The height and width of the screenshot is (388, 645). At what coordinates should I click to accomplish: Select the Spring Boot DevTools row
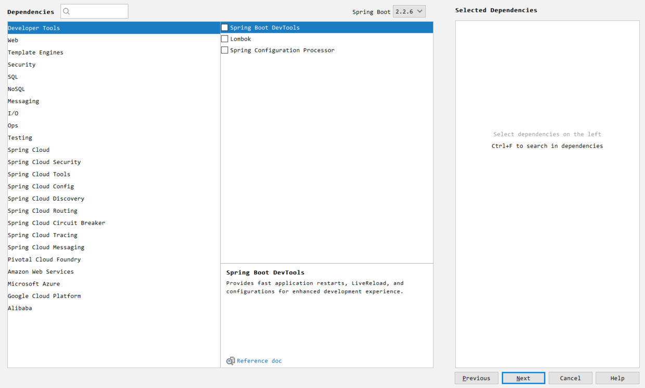point(327,28)
